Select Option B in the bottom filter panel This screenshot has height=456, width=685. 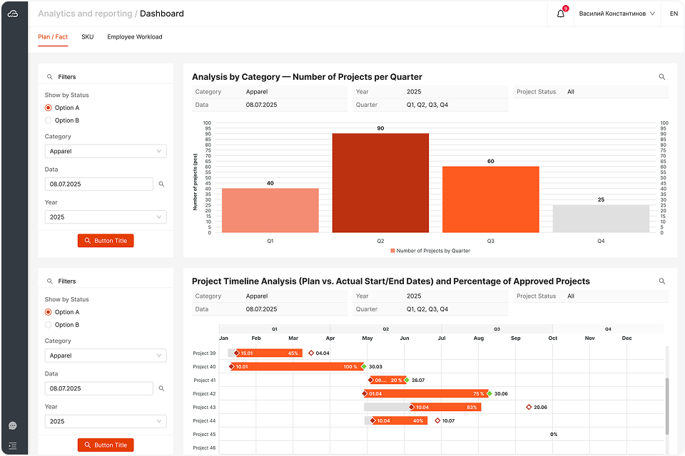pos(49,325)
